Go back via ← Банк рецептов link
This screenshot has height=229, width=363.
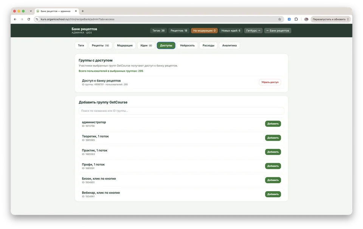(278, 31)
